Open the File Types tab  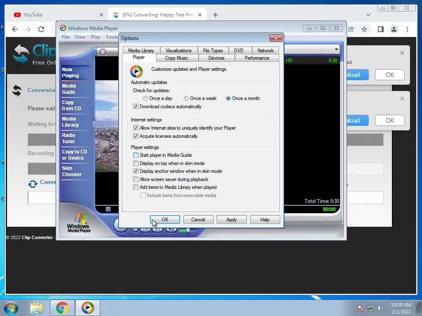pyautogui.click(x=213, y=51)
